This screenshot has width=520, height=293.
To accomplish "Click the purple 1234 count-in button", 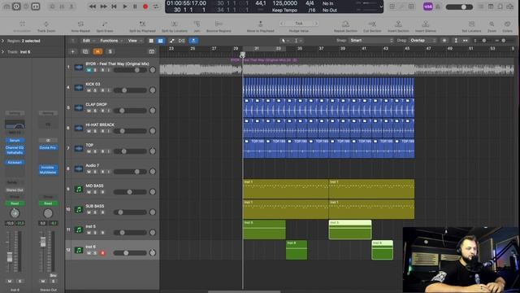I will [x=428, y=7].
